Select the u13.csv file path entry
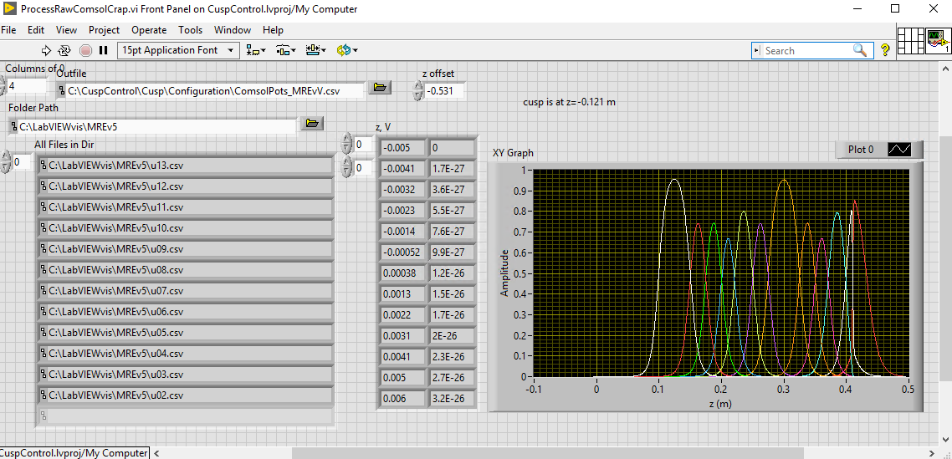The image size is (952, 459). (x=184, y=165)
